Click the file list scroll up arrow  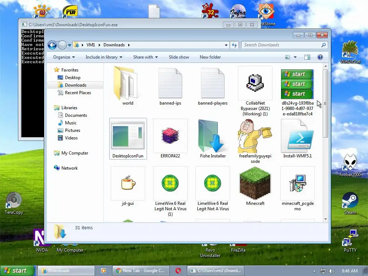pyautogui.click(x=326, y=66)
